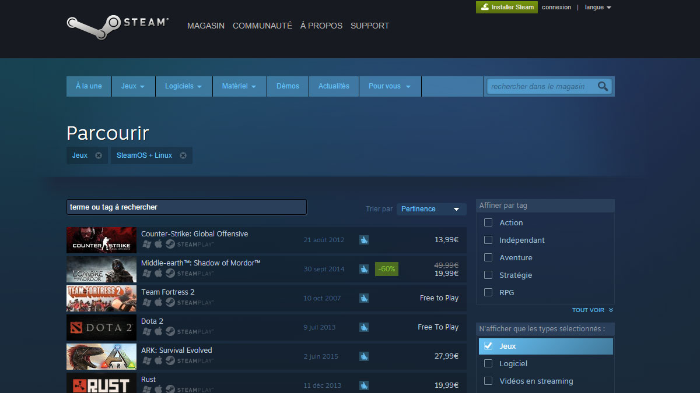Open the Jeux dropdown in store navigation
700x393 pixels.
point(134,86)
